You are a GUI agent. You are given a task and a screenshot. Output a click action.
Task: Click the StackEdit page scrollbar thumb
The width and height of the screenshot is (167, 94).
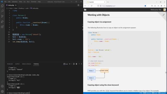tap(166, 73)
